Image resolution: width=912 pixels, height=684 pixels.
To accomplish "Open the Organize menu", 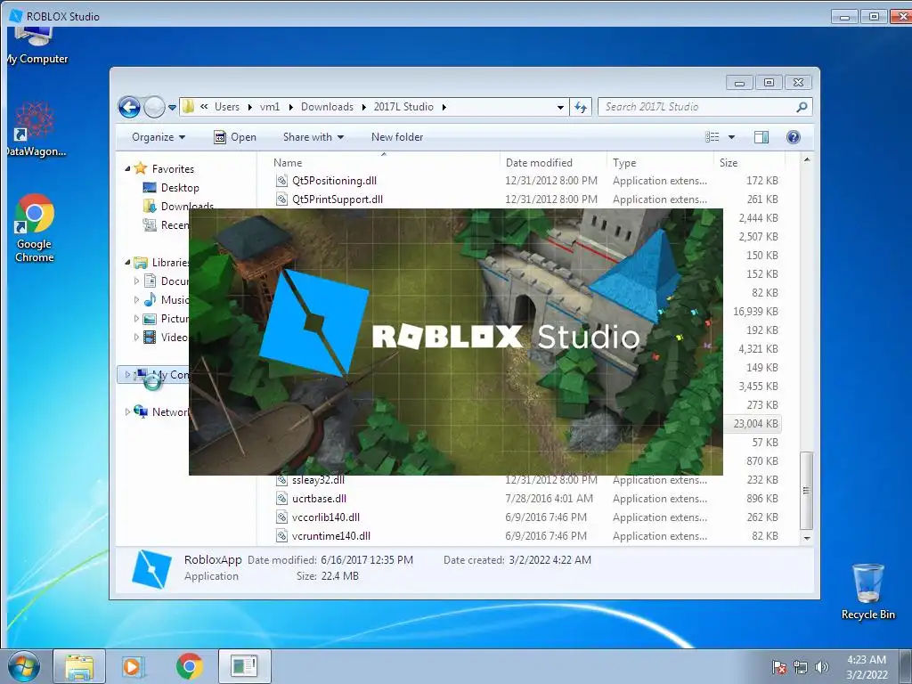I will click(159, 137).
